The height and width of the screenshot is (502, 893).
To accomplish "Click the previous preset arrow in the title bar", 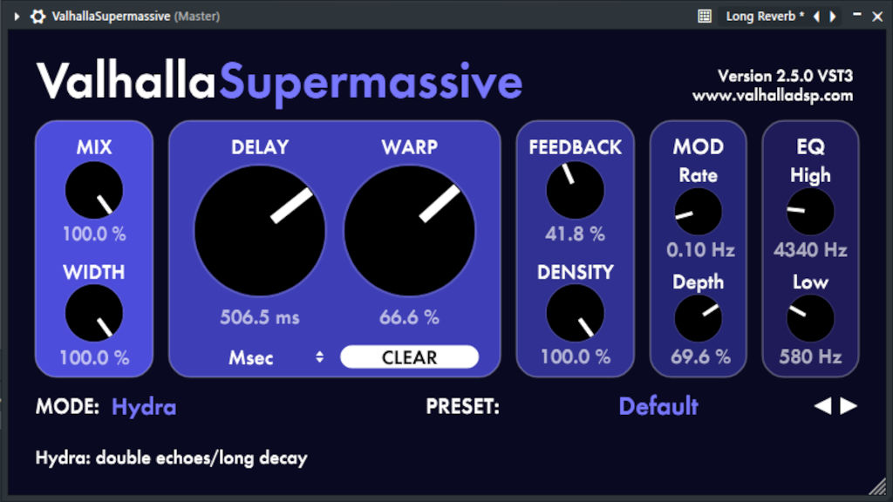I will (x=816, y=16).
